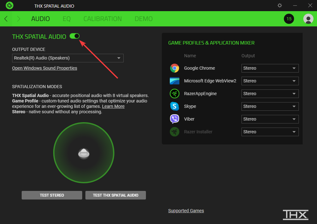Click Test THX Spatial Audio button
The height and width of the screenshot is (224, 317).
coord(115,195)
